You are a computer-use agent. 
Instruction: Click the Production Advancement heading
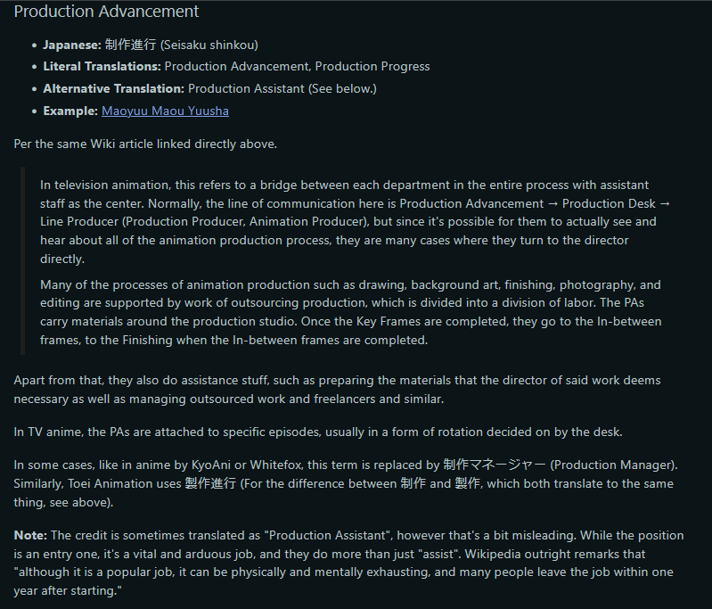pos(106,12)
